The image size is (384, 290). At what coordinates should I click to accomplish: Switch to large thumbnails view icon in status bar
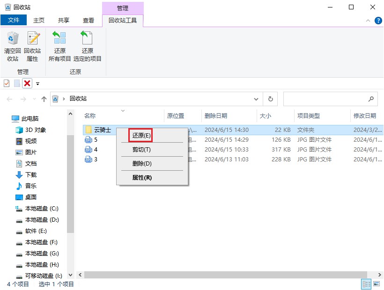tap(377, 284)
